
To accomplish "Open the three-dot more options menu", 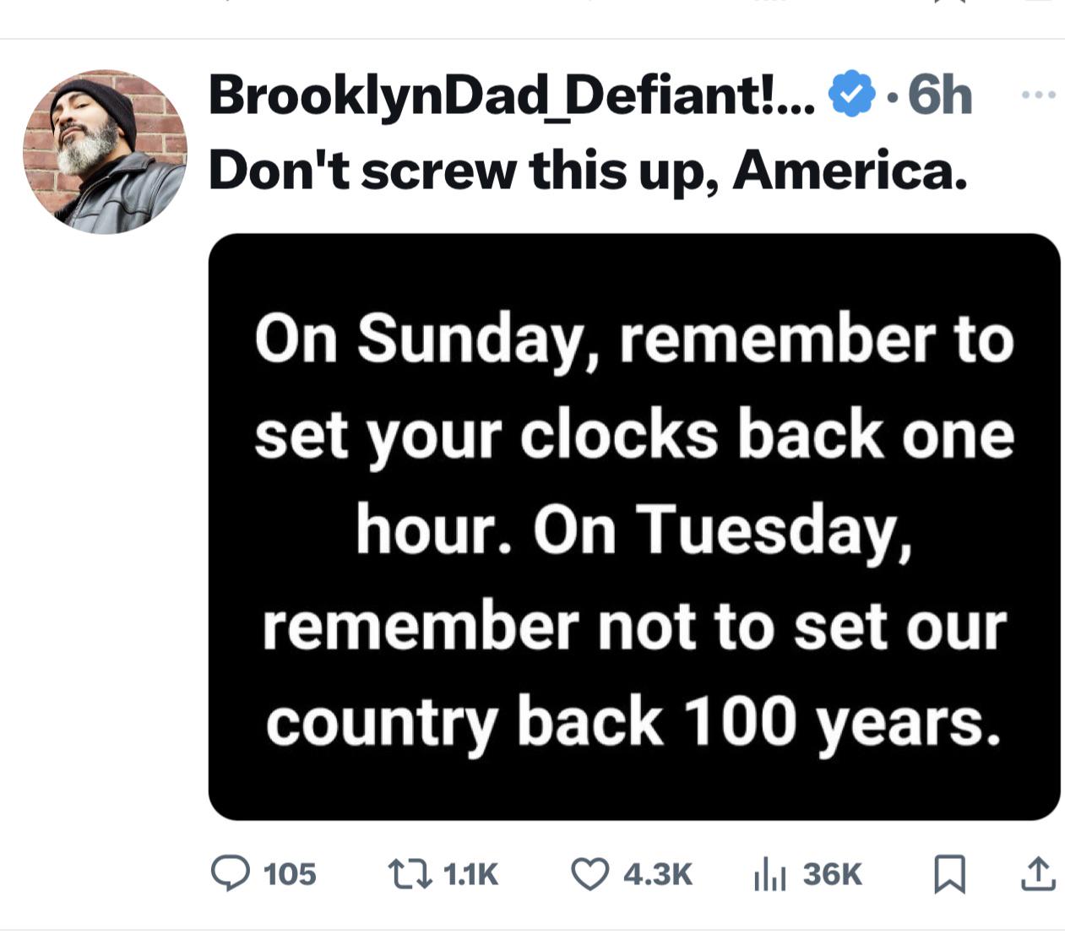I will (x=1038, y=95).
